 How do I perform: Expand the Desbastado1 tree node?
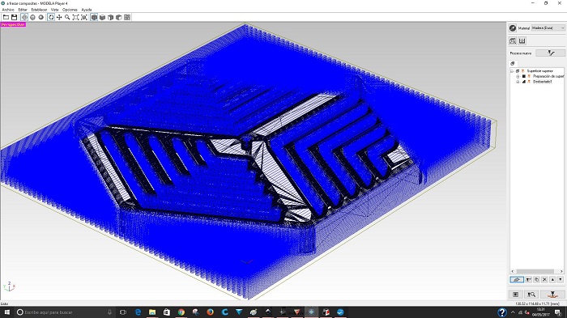point(518,82)
